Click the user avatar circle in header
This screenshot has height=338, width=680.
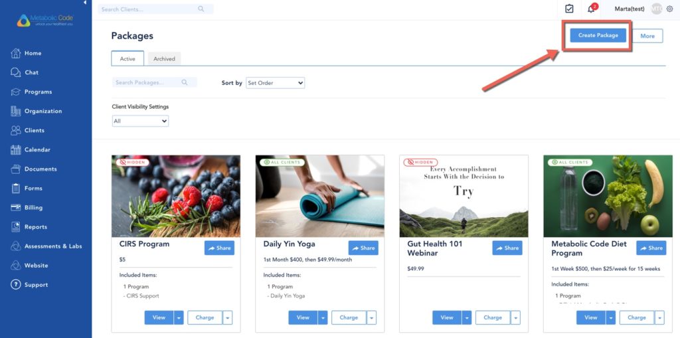coord(657,9)
